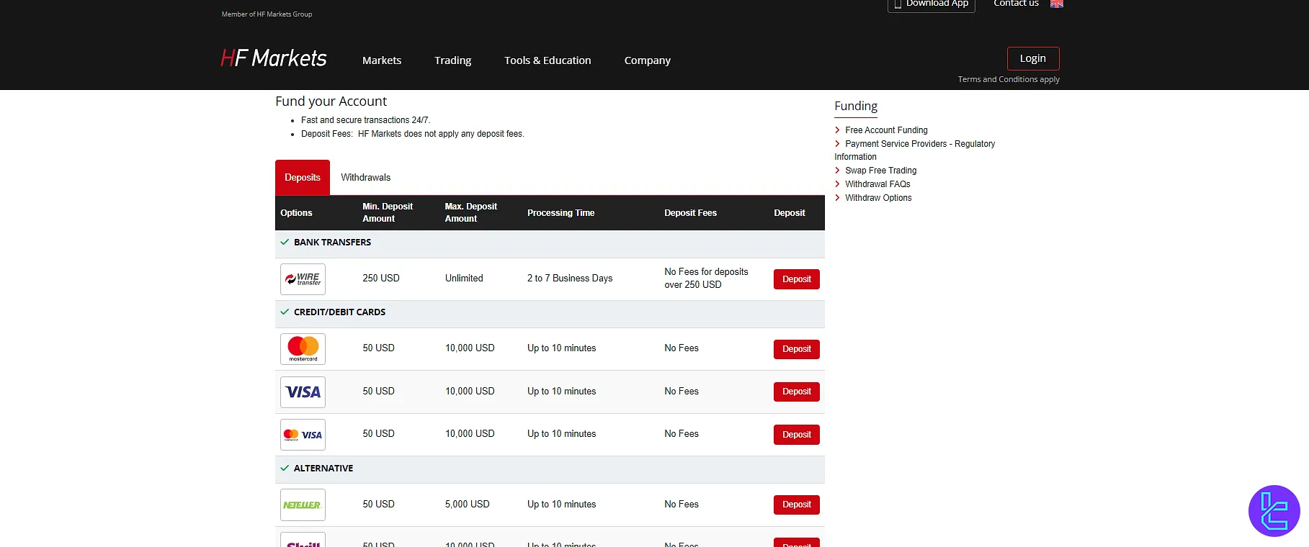Open the purple floating chat widget icon
Screen dimensions: 1309x547
tap(1274, 511)
